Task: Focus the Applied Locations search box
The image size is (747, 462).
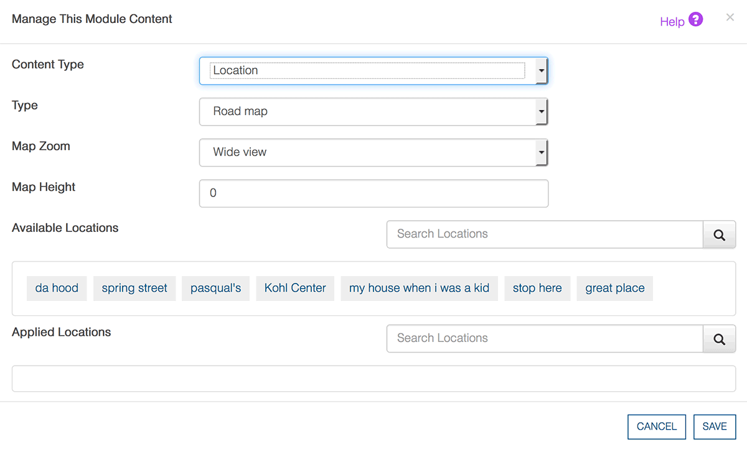Action: pyautogui.click(x=545, y=339)
